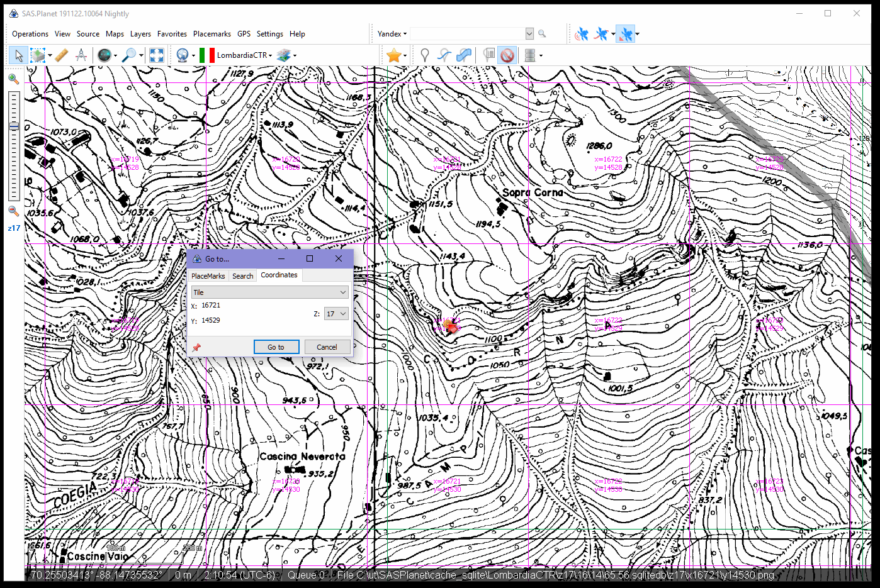Image resolution: width=880 pixels, height=588 pixels.
Task: Open the LombardiaCTR map selection dropdown
Action: 244,55
